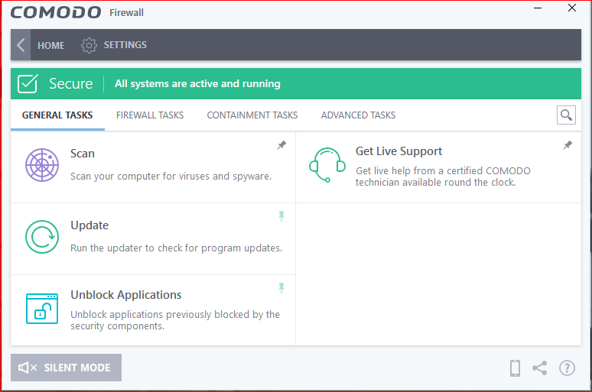Unpin the Unblock Applications task
Viewport: 592px width, 392px height.
[x=281, y=288]
